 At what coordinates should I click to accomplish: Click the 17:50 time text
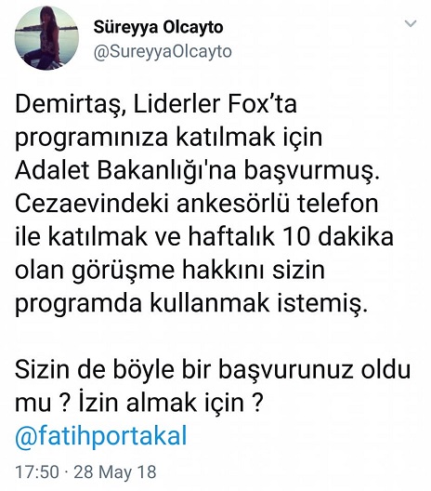coord(37,471)
